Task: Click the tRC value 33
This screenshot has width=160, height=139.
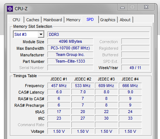Action: [x=130, y=118]
